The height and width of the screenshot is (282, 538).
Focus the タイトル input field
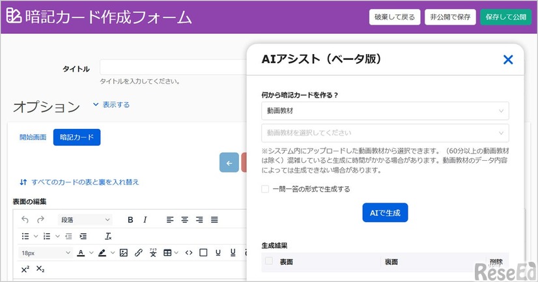(x=173, y=67)
